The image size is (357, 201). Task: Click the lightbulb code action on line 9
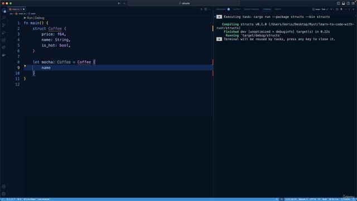coord(25,66)
